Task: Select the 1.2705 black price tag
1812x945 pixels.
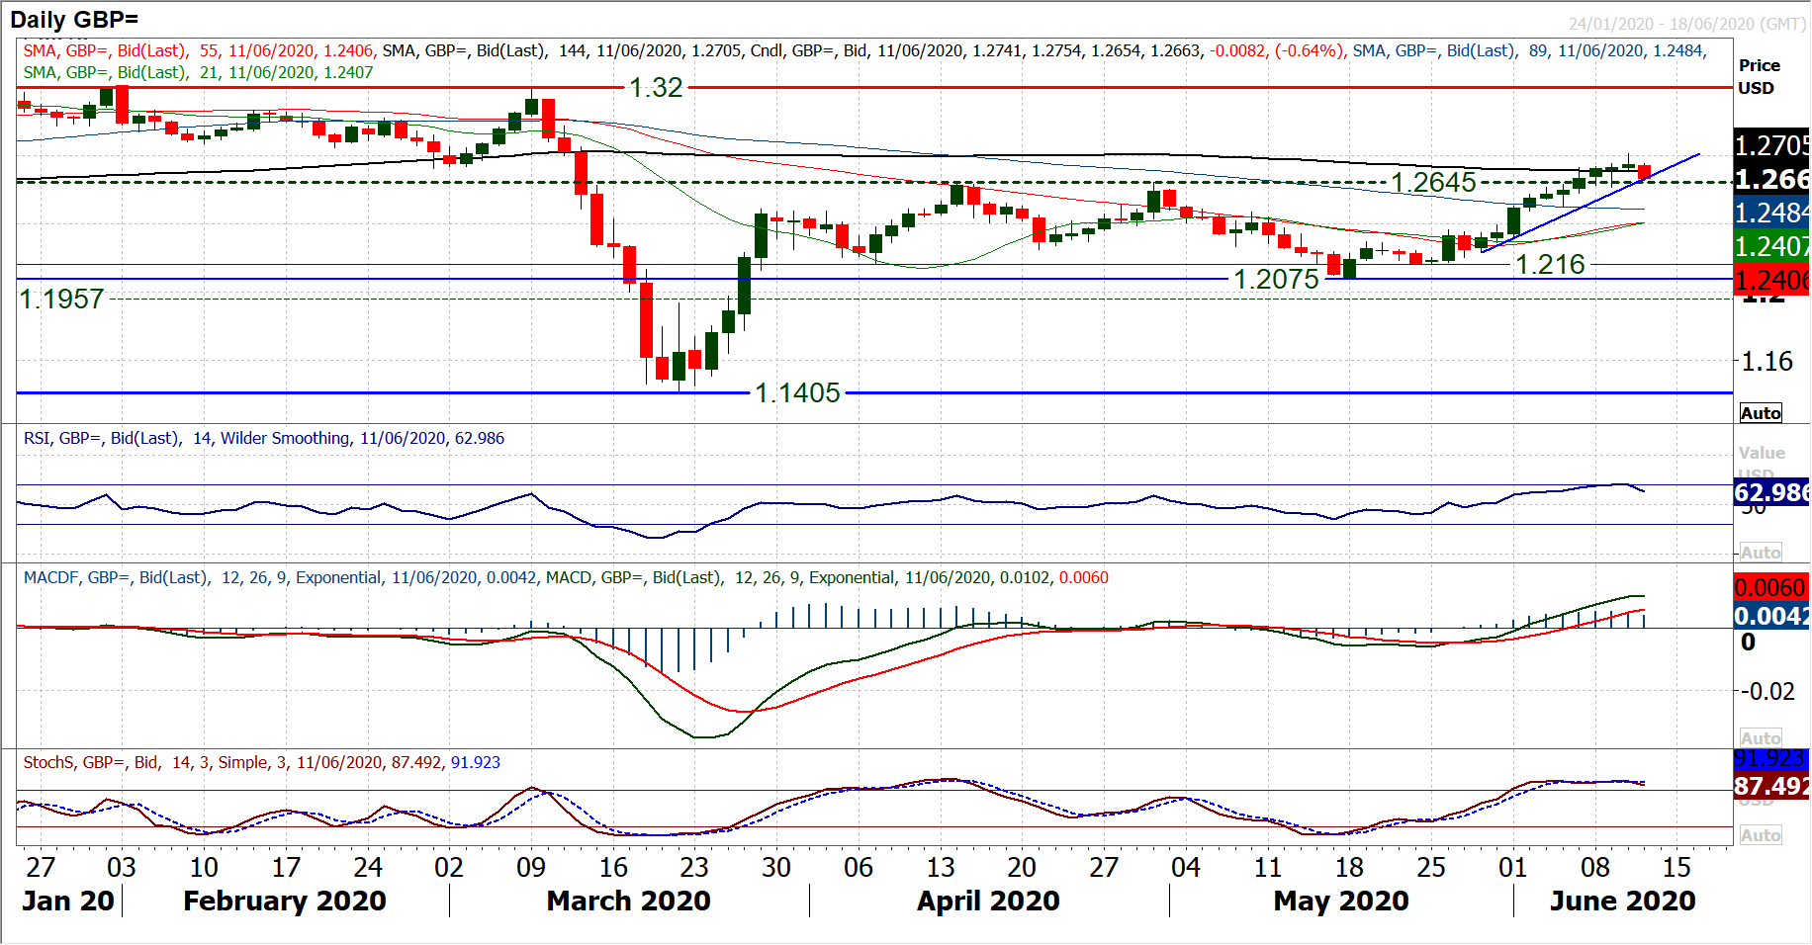Action: point(1771,145)
